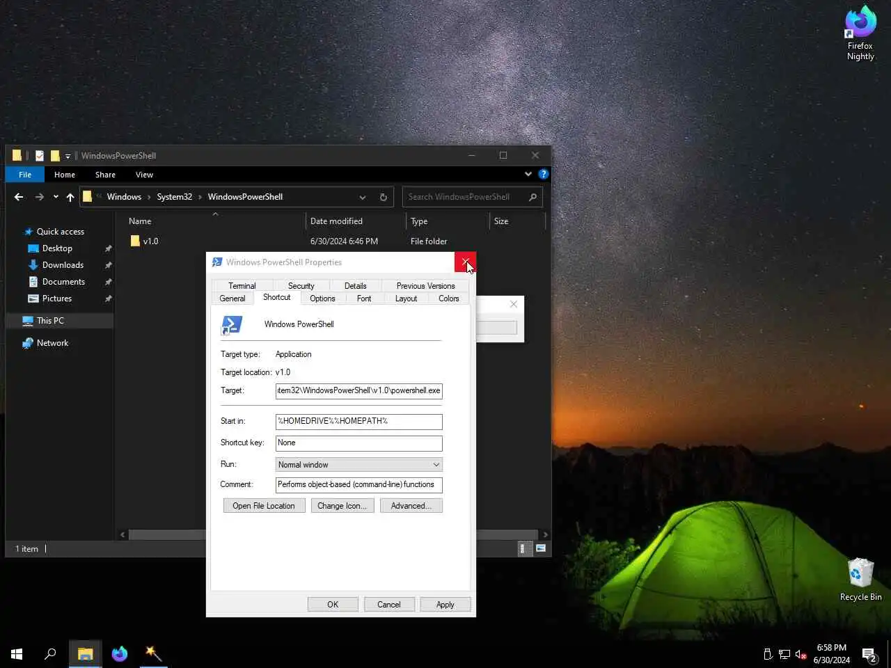
Task: Go forward in File Explorer
Action: pyautogui.click(x=40, y=197)
